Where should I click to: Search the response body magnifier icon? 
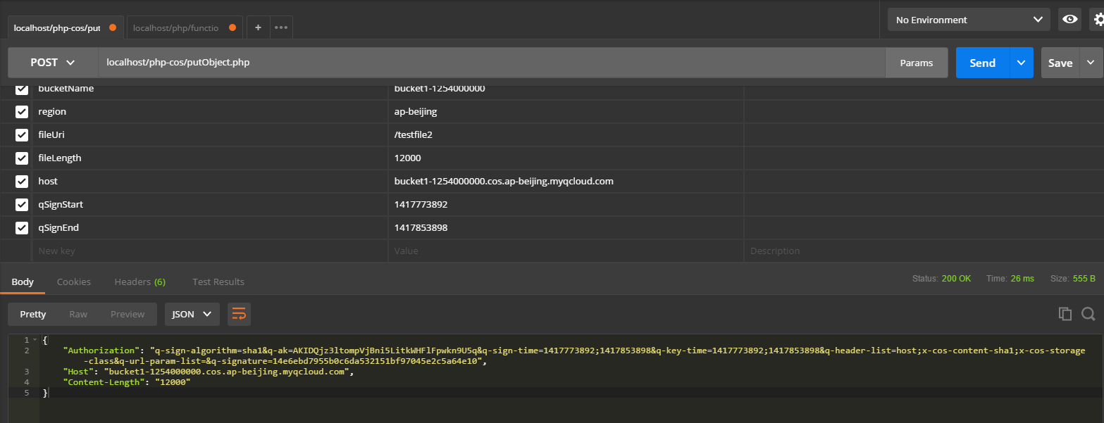(1088, 314)
